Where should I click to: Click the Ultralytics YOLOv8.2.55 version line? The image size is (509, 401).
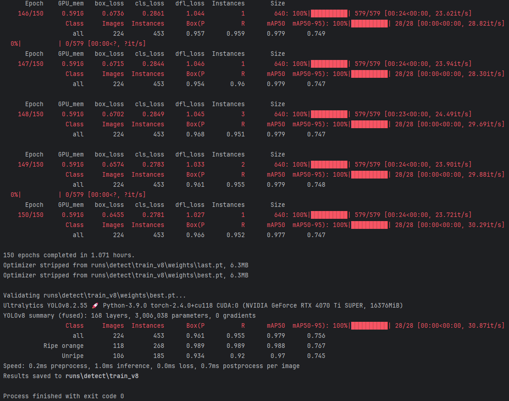point(203,305)
